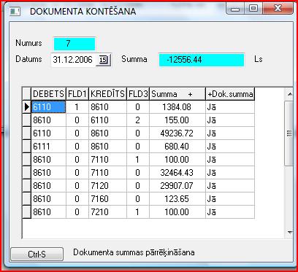Viewport: 298px width, 272px height.
Task: Select the KREDĪTS cell 6110 in second row
Action: pos(107,120)
